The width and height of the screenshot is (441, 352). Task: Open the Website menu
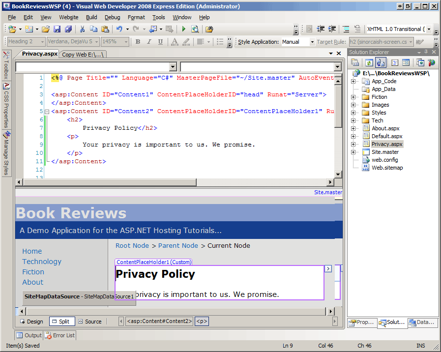point(68,17)
